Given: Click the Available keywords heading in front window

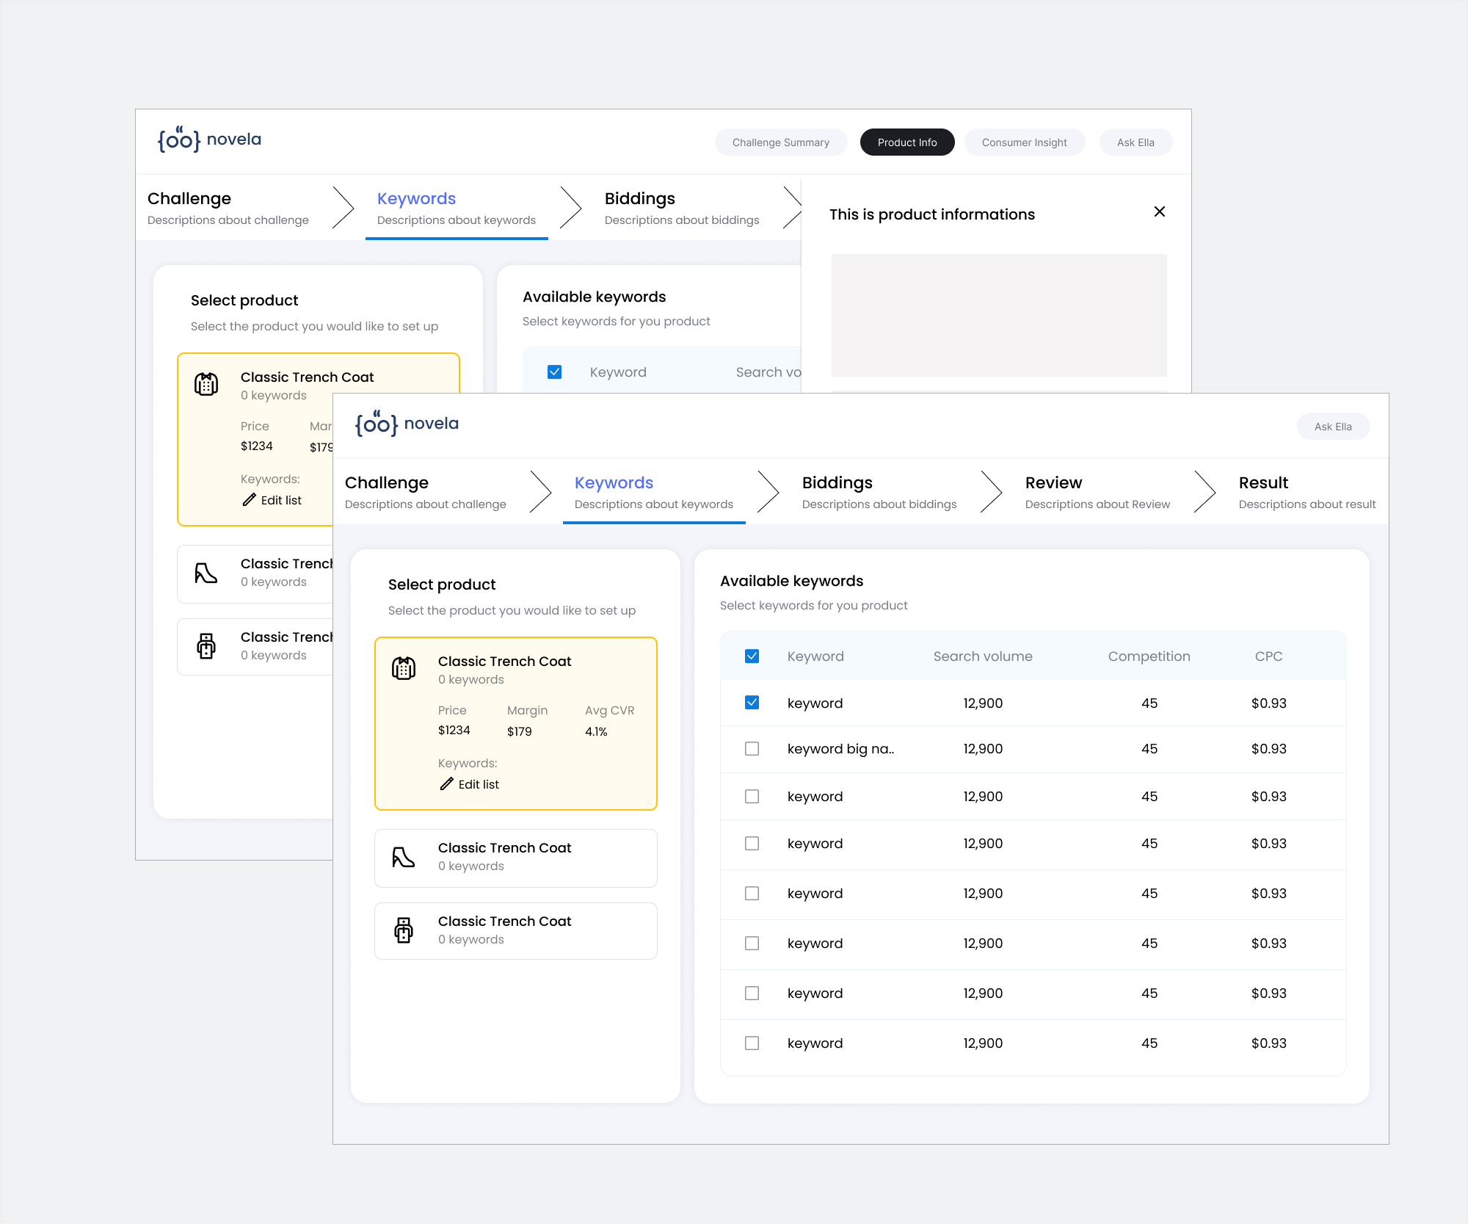Looking at the screenshot, I should point(792,581).
